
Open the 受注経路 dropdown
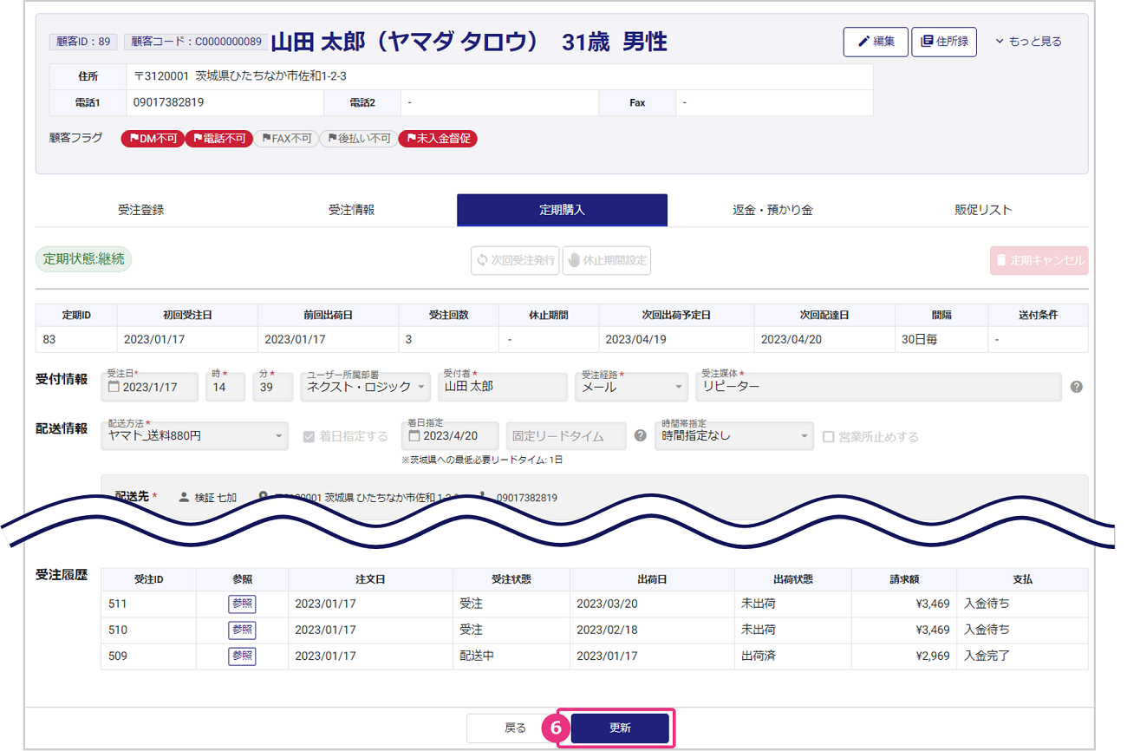click(631, 387)
